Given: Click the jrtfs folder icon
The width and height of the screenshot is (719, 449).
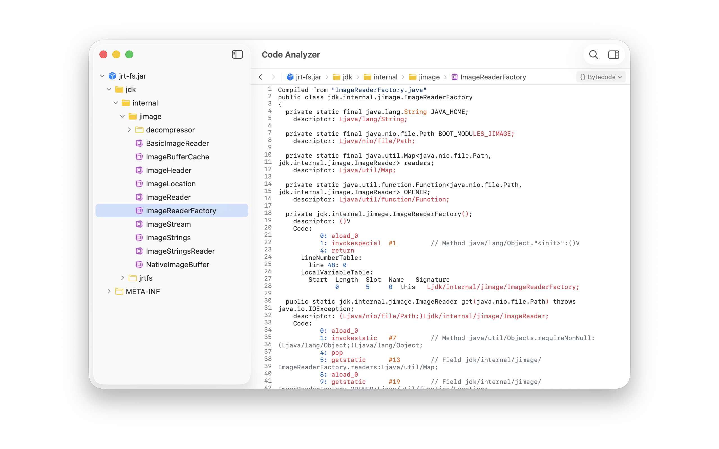Looking at the screenshot, I should pos(133,278).
